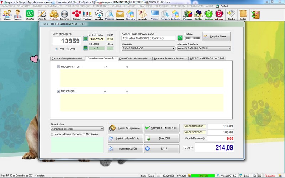Toggle the PROCEDIMENTOS checkbox

pyautogui.click(x=58, y=67)
